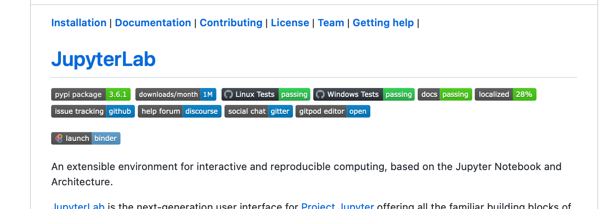
Task: Click the localized 28% badge
Action: point(506,94)
